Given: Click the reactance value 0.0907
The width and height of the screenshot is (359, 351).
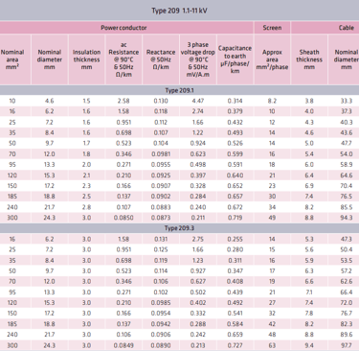Looking at the screenshot, I should tap(161, 186).
